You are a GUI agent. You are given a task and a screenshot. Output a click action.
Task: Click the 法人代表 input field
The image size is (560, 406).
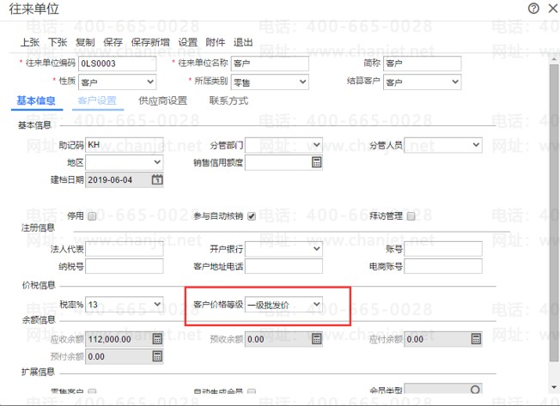pyautogui.click(x=124, y=249)
